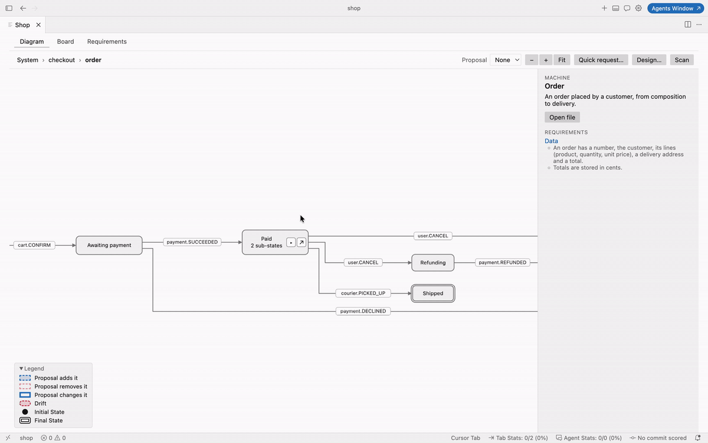Screen dimensions: 708x443
Task: Click the Design button
Action: click(x=649, y=59)
